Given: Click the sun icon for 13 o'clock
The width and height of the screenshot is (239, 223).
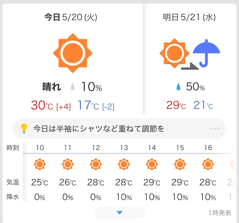Looking at the screenshot, I should [x=123, y=164].
